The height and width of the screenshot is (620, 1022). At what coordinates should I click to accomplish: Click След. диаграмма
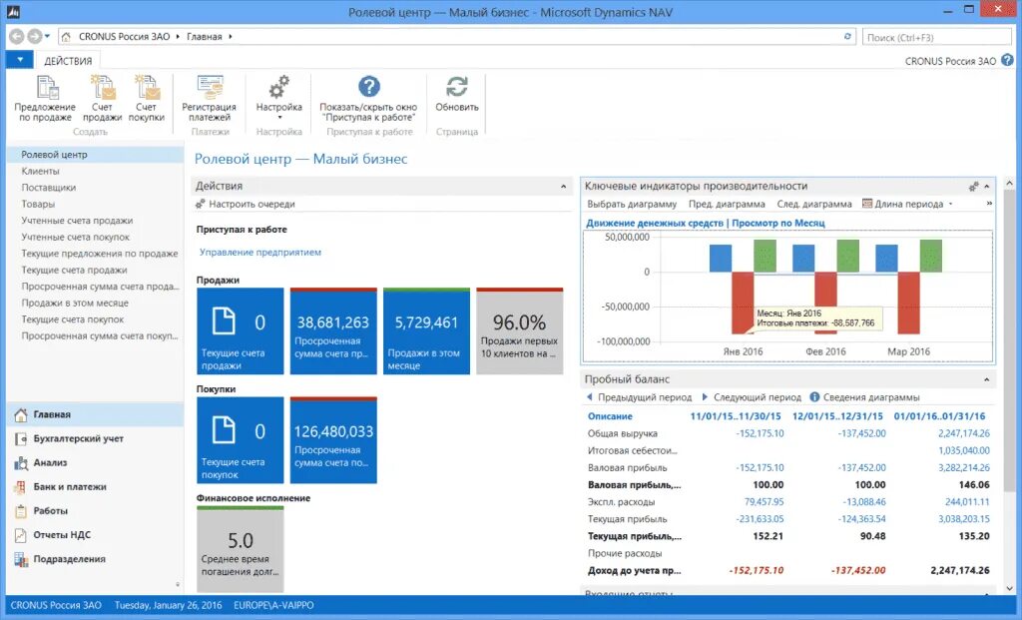814,204
